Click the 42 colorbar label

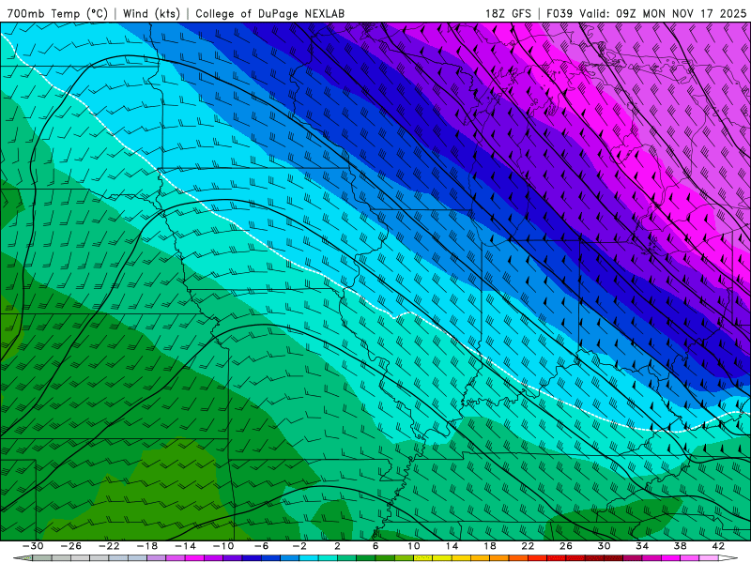(x=718, y=546)
